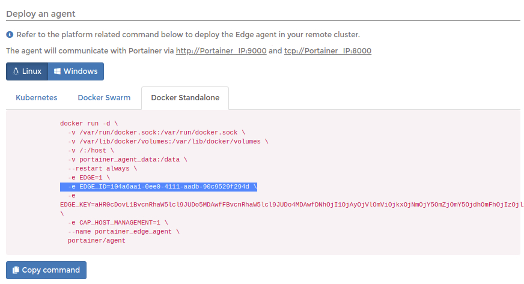
Task: Switch to the Docker Swarm tab
Action: click(x=104, y=98)
